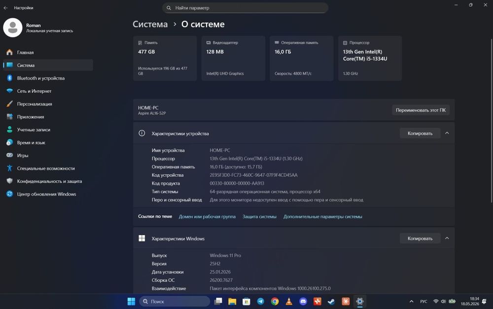
Task: Open the Главная home icon in sidebar
Action: (9, 52)
